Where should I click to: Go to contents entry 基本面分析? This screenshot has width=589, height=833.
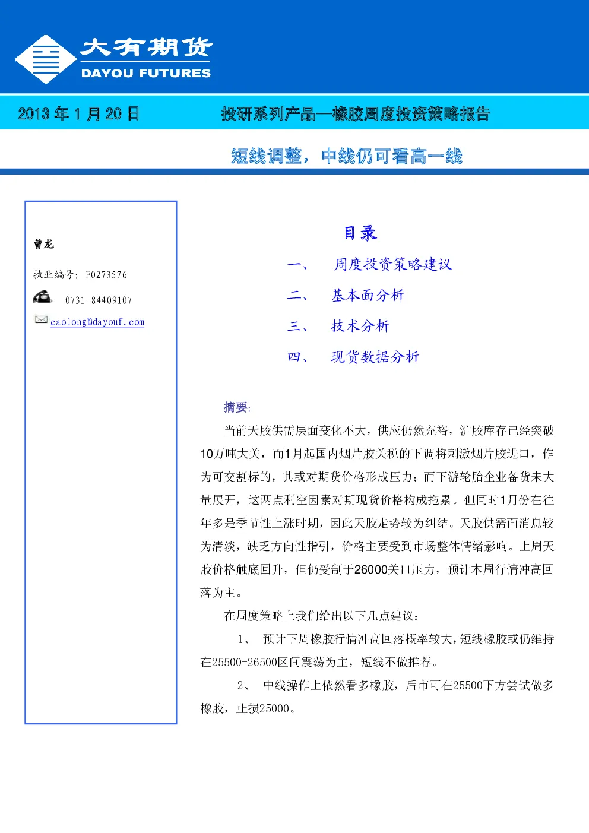click(x=368, y=295)
